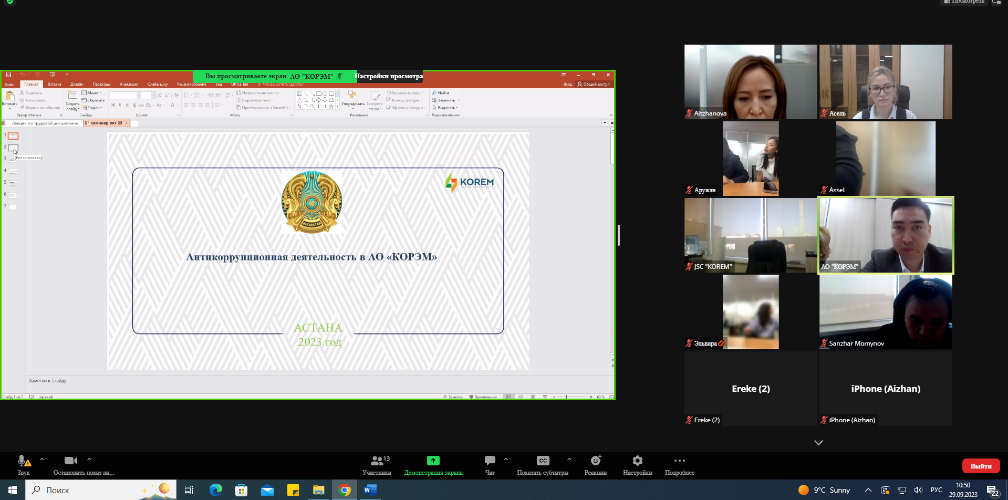Switch to the Вставка ribbon tab

pos(55,84)
